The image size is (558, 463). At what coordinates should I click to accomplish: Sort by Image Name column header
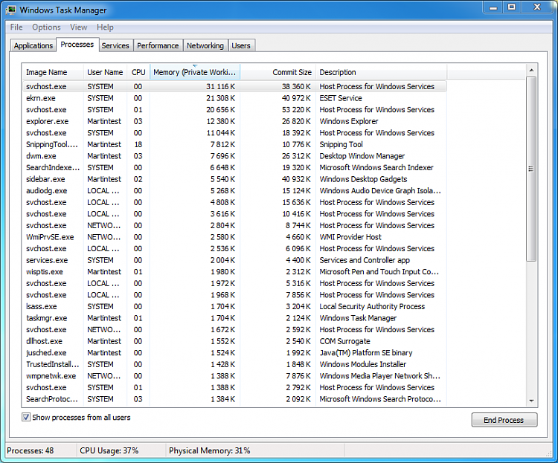point(53,72)
